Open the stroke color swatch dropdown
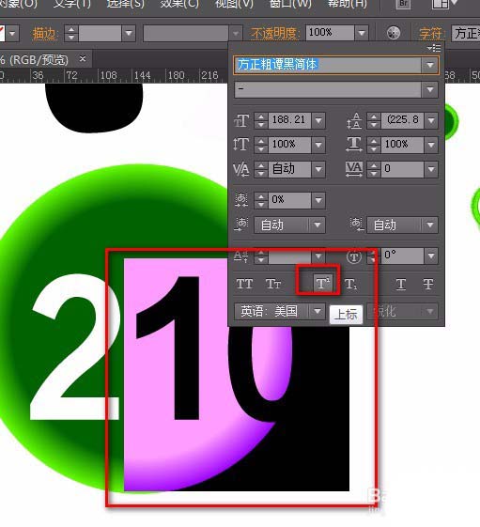 [13, 33]
